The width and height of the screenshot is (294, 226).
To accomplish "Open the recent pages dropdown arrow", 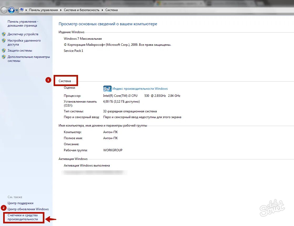I will (x=17, y=10).
